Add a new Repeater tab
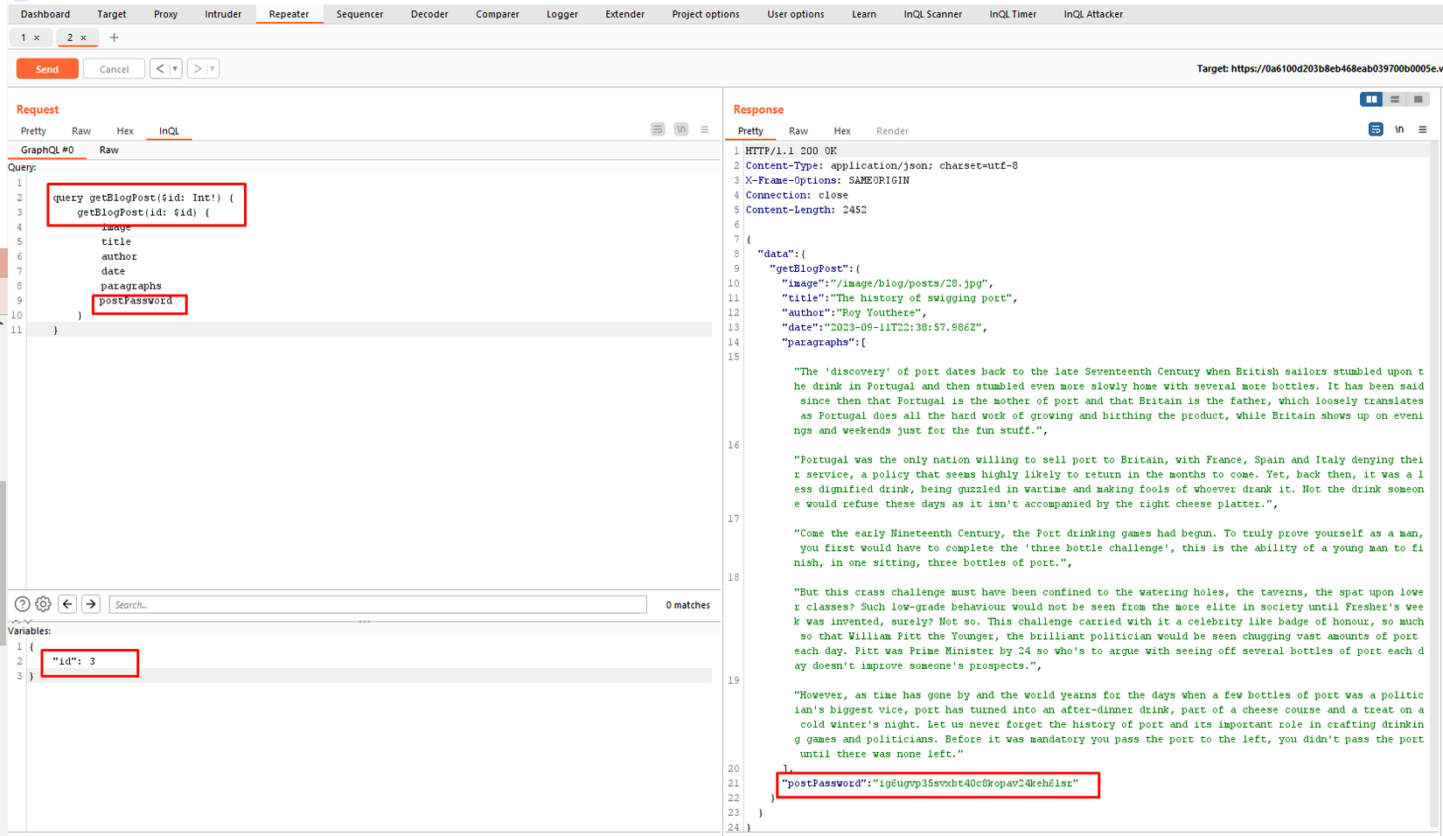Viewport: 1443px width, 836px height. [x=114, y=38]
